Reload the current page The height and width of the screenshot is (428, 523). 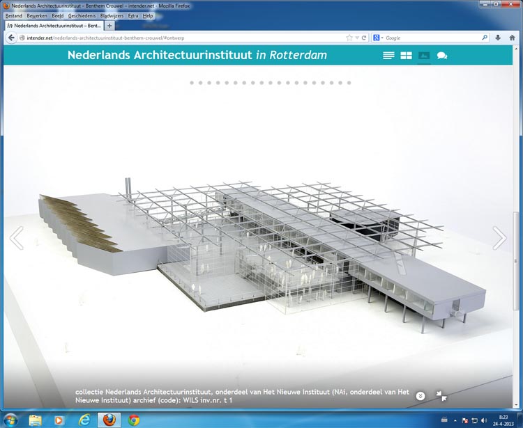364,38
